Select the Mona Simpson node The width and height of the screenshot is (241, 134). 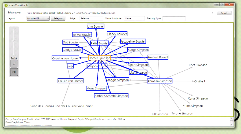tap(97, 88)
